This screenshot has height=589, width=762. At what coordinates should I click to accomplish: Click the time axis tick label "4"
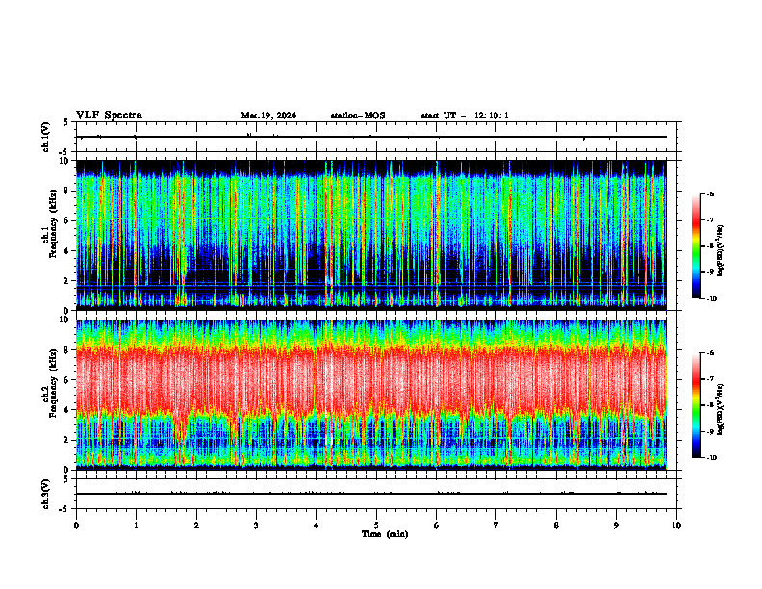pyautogui.click(x=317, y=525)
